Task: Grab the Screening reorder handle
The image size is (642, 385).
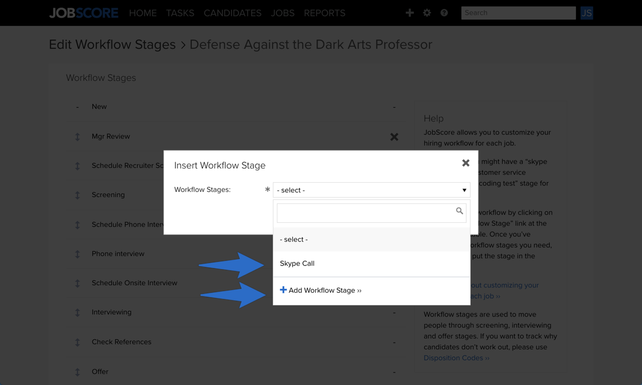Action: (x=77, y=195)
